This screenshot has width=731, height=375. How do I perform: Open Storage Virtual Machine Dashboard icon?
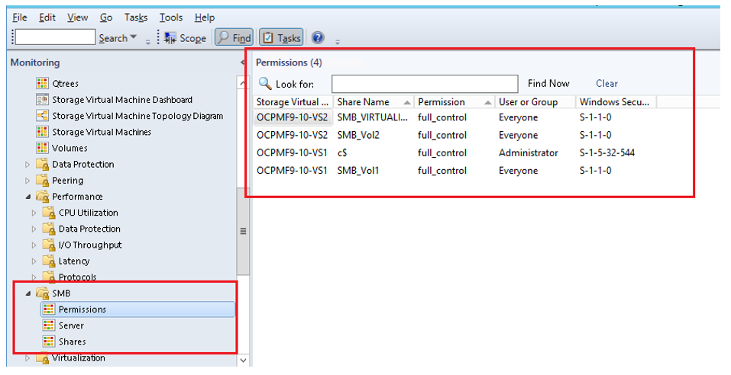(x=42, y=100)
